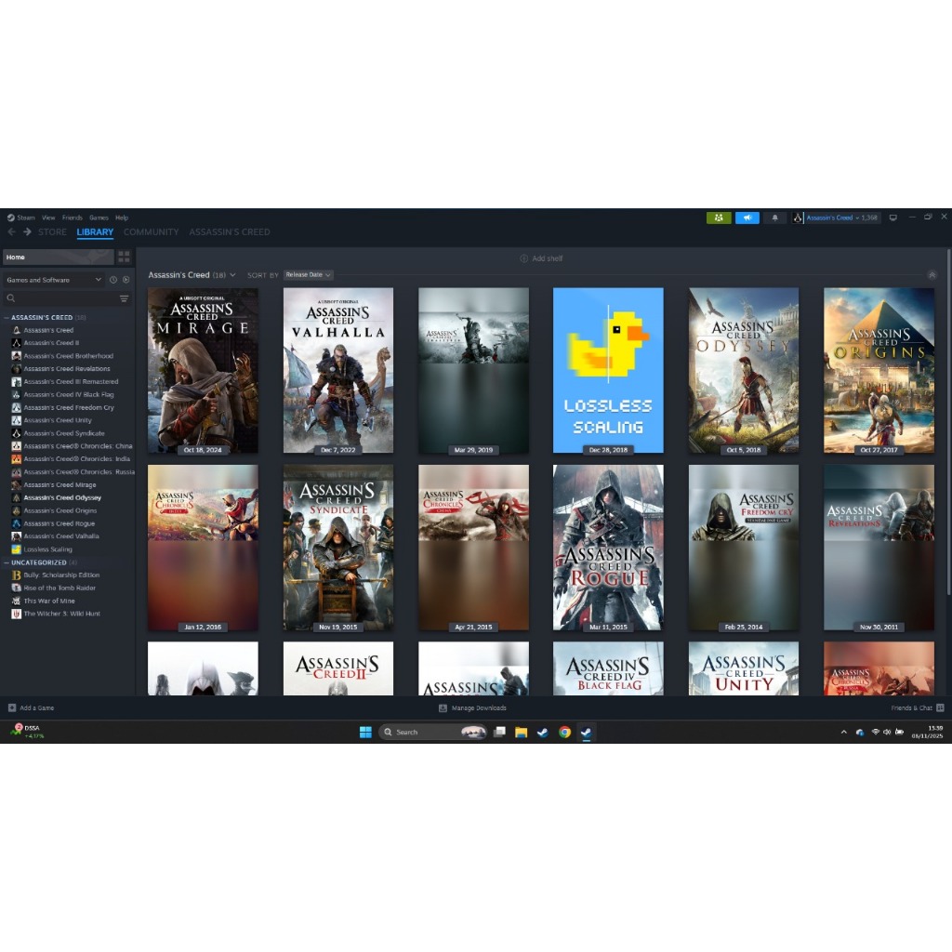Select The Witcher 3: Wild Hunt in sidebar

click(x=62, y=614)
